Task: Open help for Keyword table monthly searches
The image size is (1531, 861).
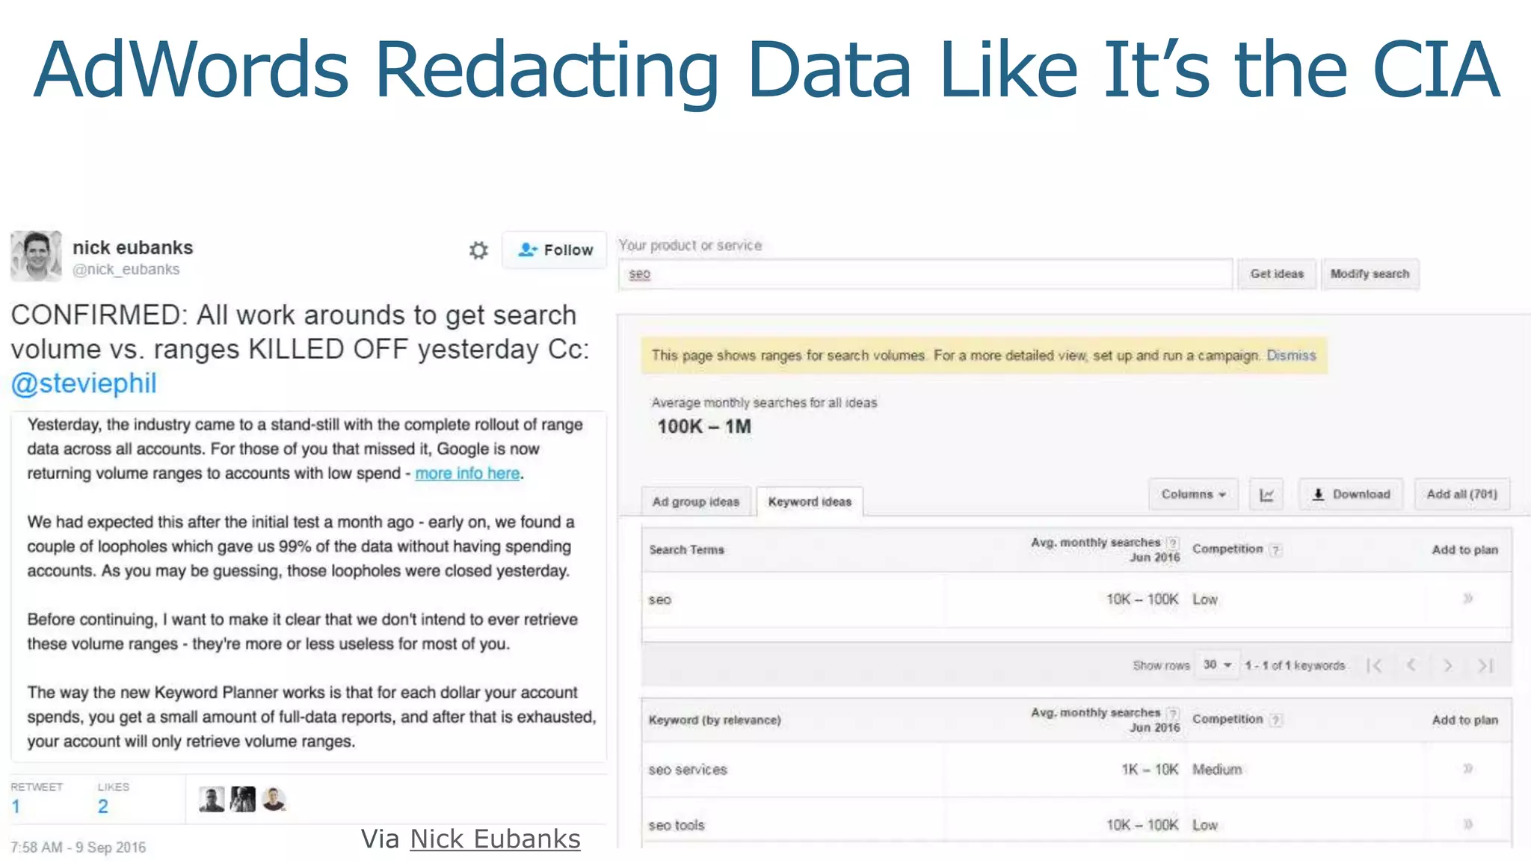Action: [1173, 713]
